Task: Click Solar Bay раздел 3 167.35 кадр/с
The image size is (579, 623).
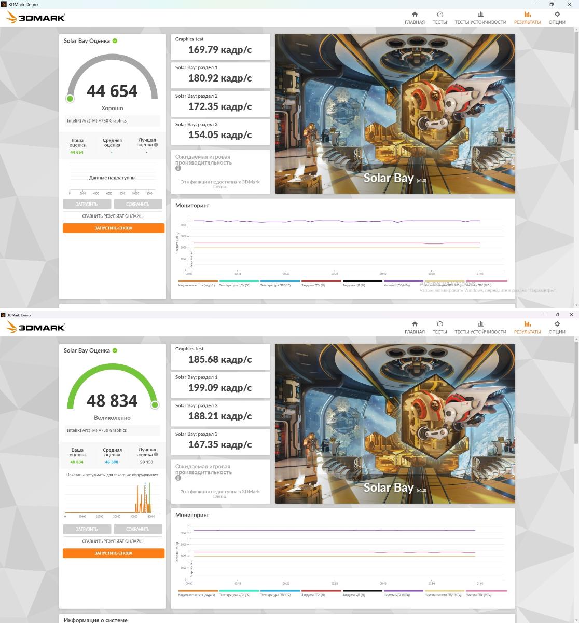Action: 220,441
